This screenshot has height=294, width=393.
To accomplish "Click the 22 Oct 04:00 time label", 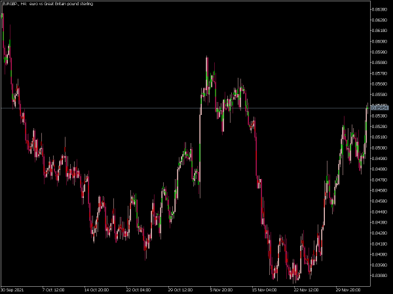I will tap(139, 290).
